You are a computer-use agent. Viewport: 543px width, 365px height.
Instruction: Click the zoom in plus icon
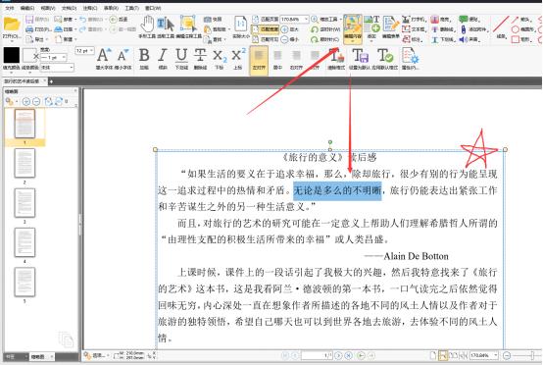click(284, 29)
